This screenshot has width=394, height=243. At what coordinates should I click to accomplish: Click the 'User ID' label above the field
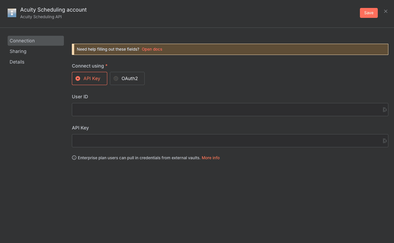(x=80, y=97)
